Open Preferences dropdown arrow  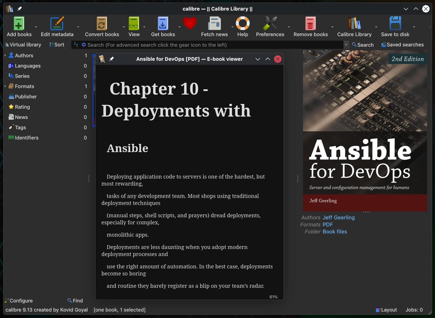click(289, 27)
